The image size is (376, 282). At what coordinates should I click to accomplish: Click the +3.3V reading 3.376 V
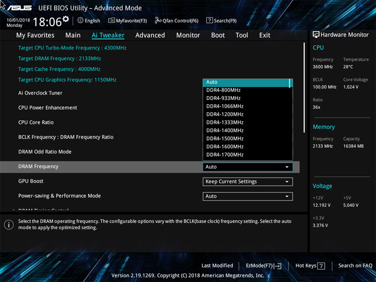[x=320, y=226]
